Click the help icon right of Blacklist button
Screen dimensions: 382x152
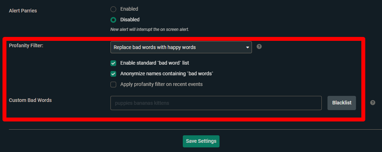[x=373, y=103]
